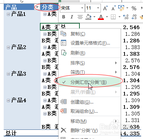Collapse B类 under 产品2
This screenshot has width=143, height=139.
45,60
